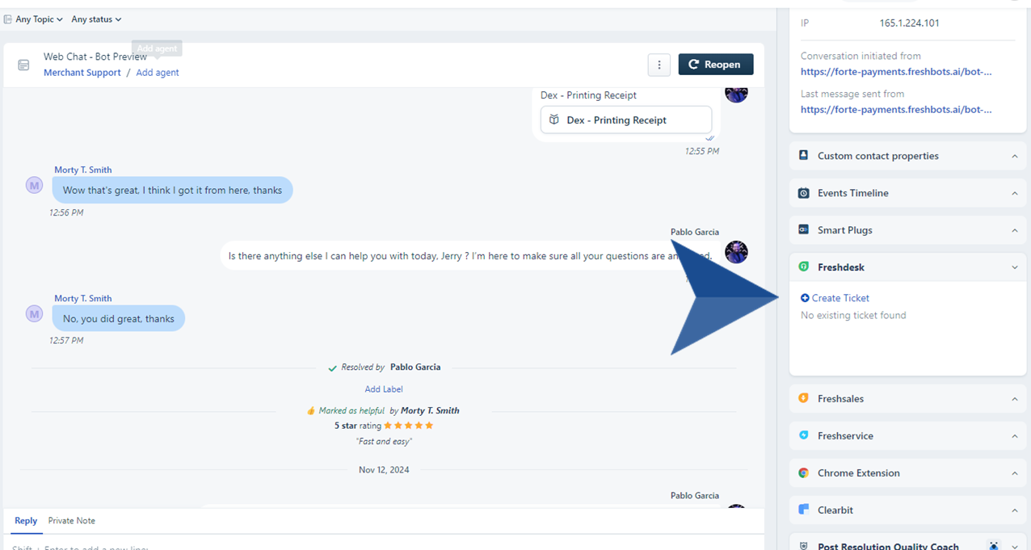Click the Merchant Support group link
The width and height of the screenshot is (1031, 550).
(82, 73)
